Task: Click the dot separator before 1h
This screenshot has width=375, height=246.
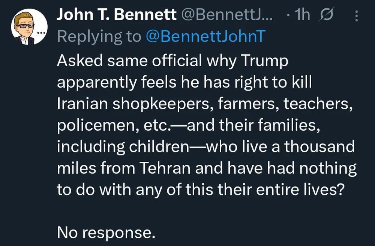Action: (288, 16)
